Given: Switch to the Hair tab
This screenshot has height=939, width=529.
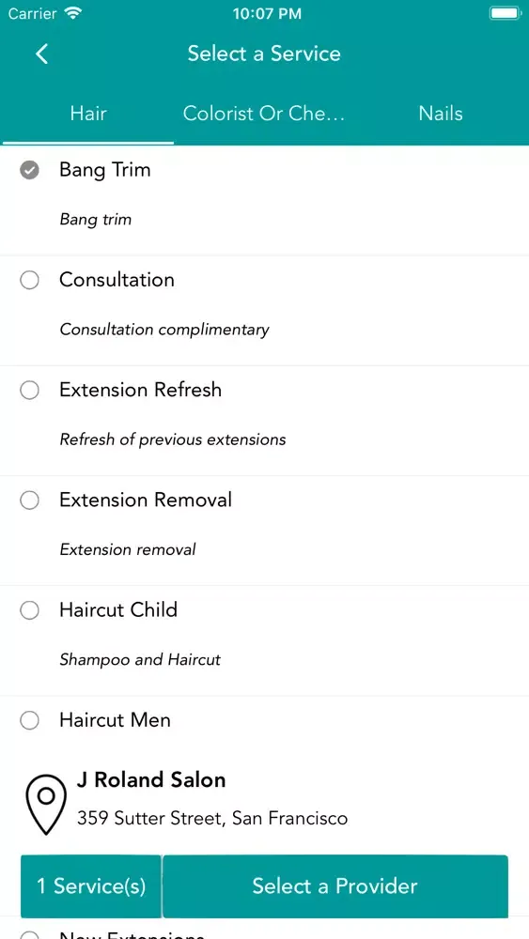Looking at the screenshot, I should (88, 114).
